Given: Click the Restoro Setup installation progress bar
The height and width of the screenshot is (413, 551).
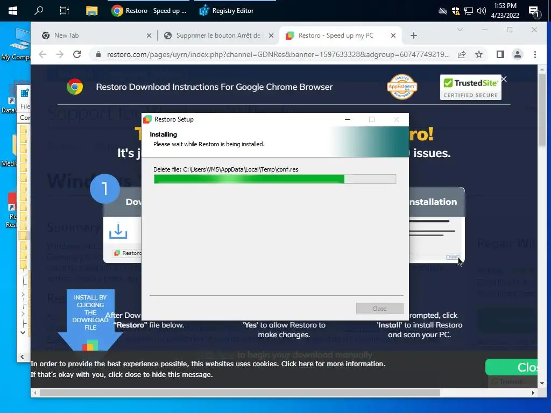Looking at the screenshot, I should coord(275,179).
